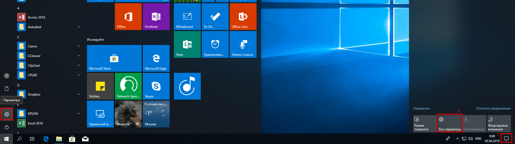Open the To-Do tile
Image resolution: width=515 pixels, height=144 pixels.
click(215, 17)
